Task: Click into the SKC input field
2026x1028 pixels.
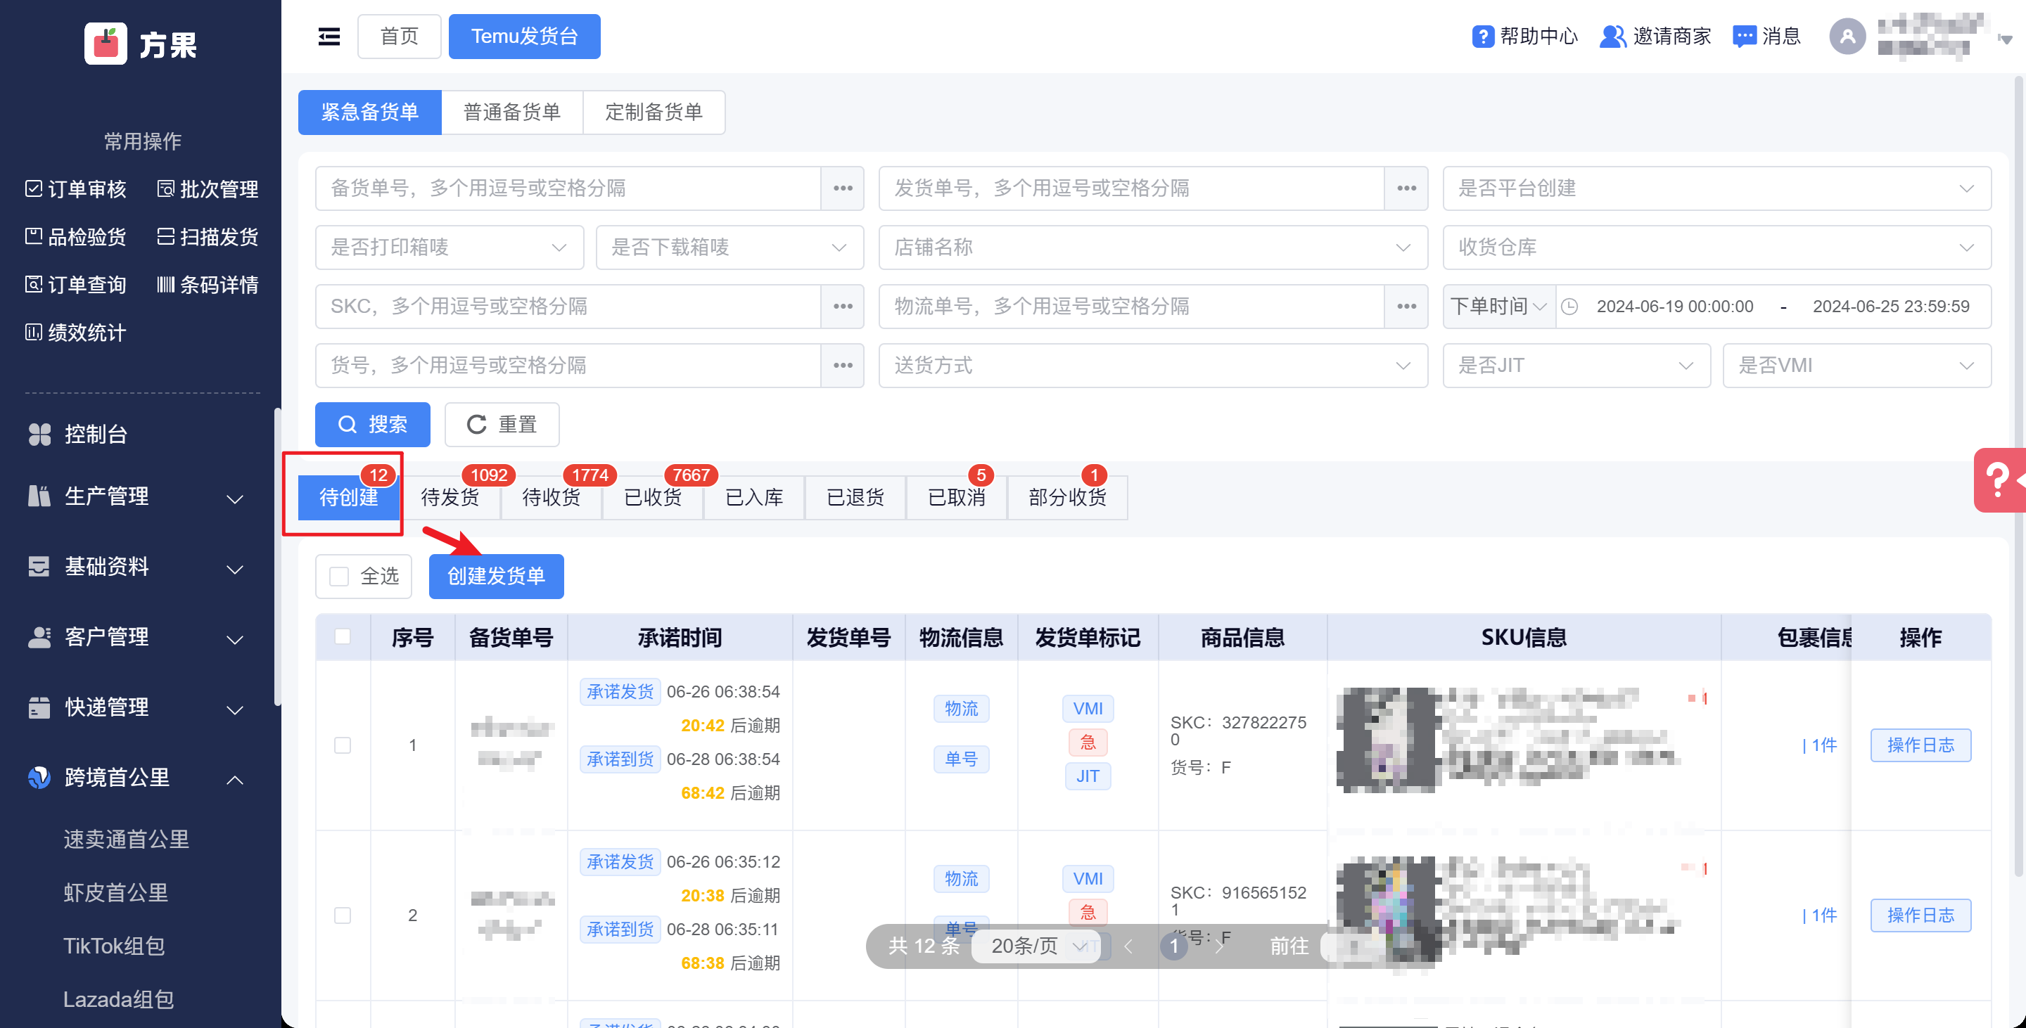Action: point(566,306)
